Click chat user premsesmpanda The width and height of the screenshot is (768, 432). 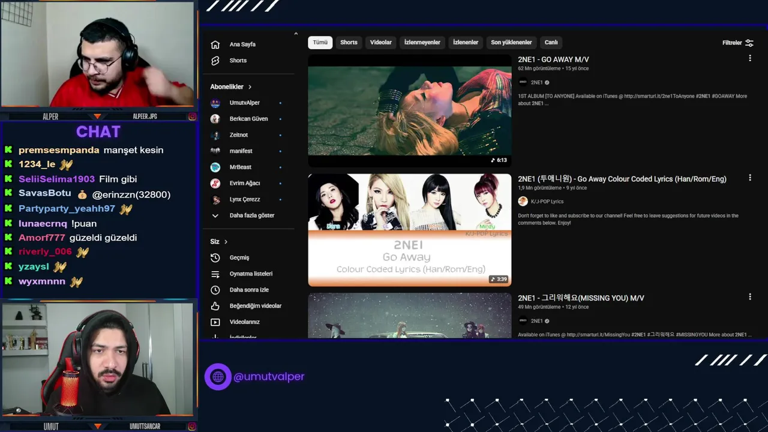pyautogui.click(x=59, y=150)
